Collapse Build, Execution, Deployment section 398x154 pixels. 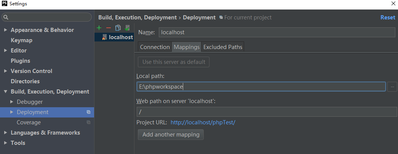[5, 92]
